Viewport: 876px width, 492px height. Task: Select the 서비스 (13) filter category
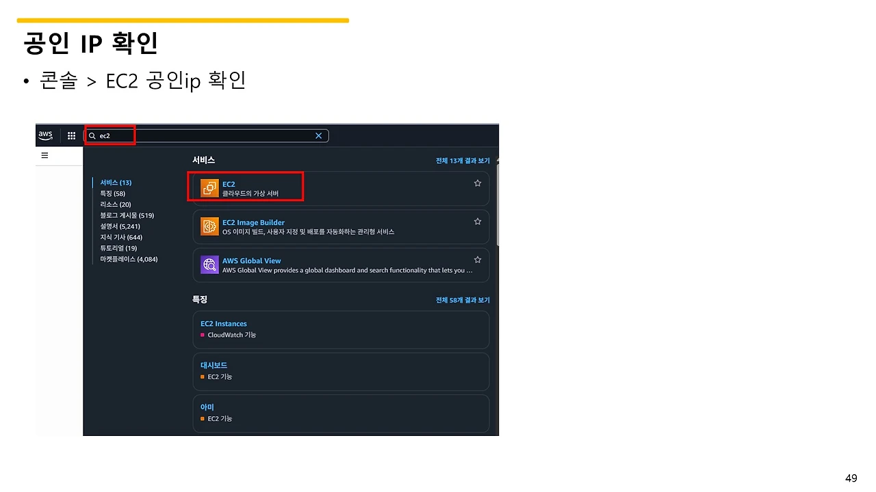(115, 182)
